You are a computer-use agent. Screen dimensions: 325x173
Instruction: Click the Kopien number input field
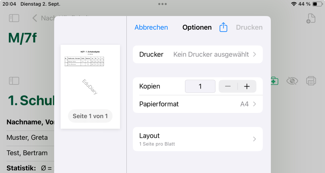tap(200, 86)
